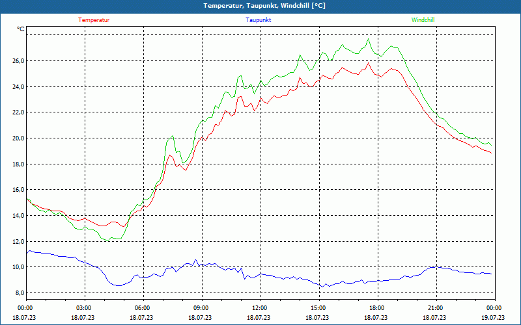The width and height of the screenshot is (521, 325).
Task: Click the 20,0 y-axis value
Action: [x=19, y=138]
